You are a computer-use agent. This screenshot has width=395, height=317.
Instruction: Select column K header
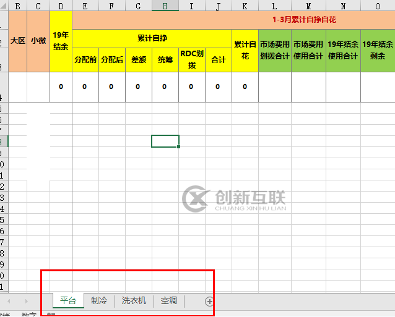click(x=245, y=6)
